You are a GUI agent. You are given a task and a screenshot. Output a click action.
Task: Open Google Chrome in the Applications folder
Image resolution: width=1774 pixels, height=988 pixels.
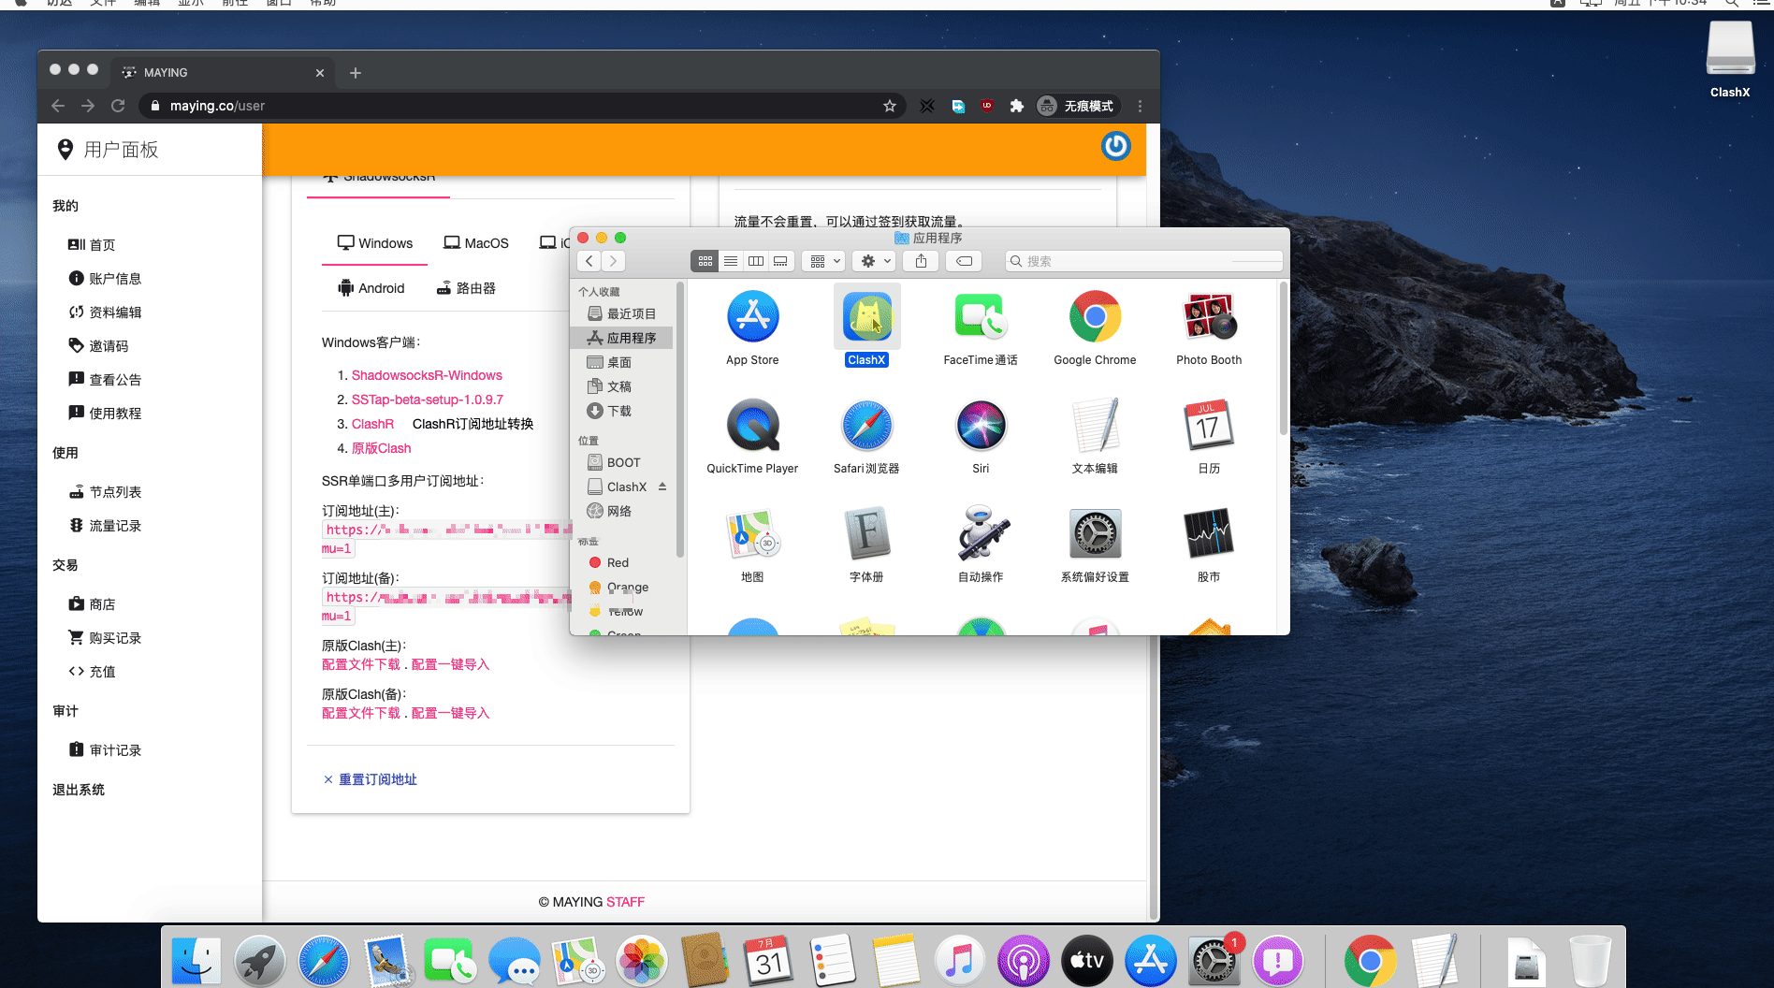[1095, 318]
